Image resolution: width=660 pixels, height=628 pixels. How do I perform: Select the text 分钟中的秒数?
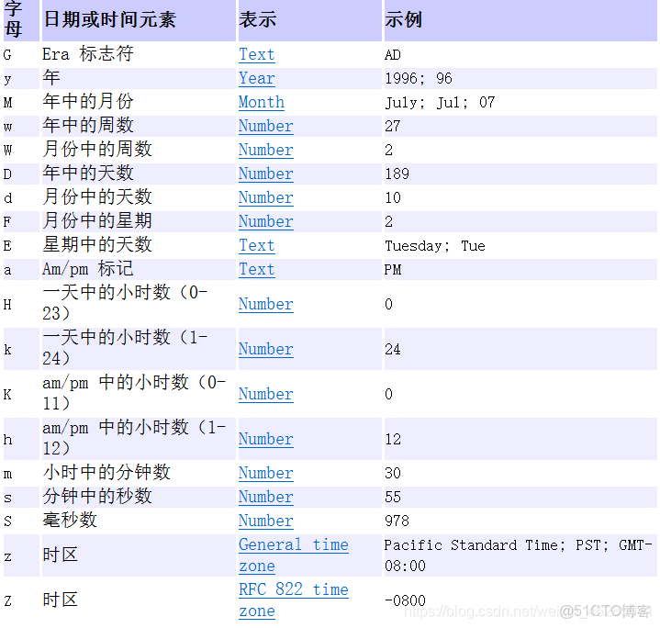97,497
